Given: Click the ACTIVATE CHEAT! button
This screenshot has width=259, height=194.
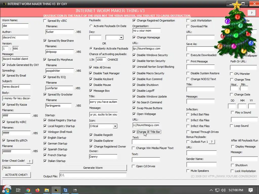Looking at the screenshot, I should click(16, 175).
